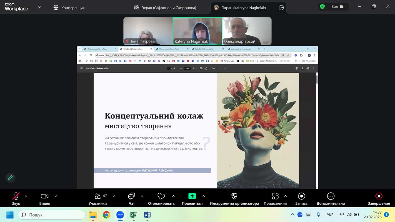Image resolution: width=395 pixels, height=222 pixels.
Task: Open the Дополнительно more options icon
Action: [x=331, y=196]
